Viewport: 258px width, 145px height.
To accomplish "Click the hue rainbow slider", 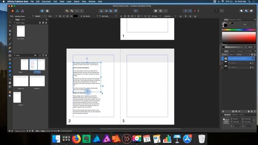I will [x=239, y=30].
